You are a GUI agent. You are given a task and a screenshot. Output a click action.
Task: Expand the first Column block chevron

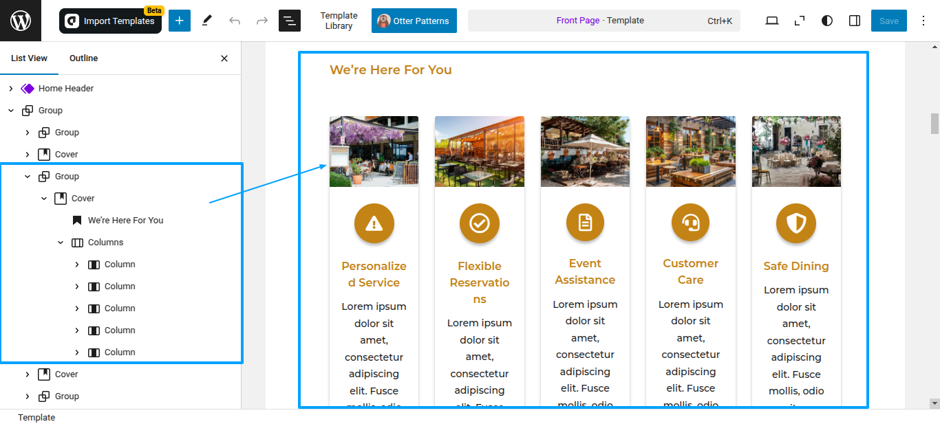[77, 265]
